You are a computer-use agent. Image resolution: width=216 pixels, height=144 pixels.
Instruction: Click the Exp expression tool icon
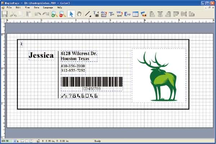coord(127,14)
